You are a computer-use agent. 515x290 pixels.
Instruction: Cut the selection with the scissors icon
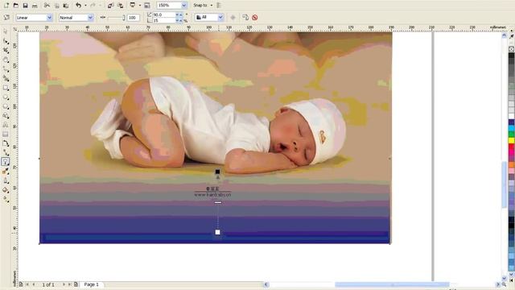[x=47, y=6]
